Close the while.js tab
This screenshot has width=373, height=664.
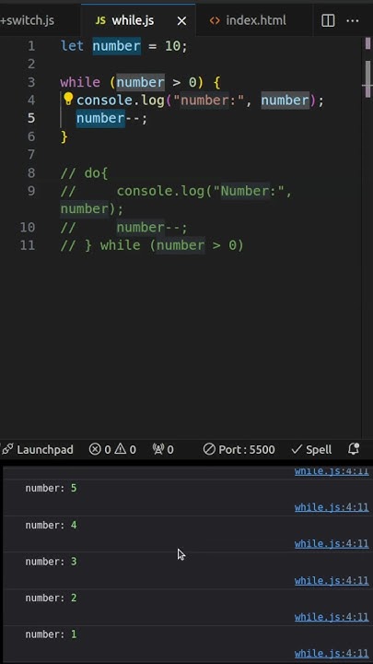181,20
